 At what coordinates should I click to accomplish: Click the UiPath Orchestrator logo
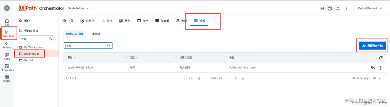coord(42,8)
